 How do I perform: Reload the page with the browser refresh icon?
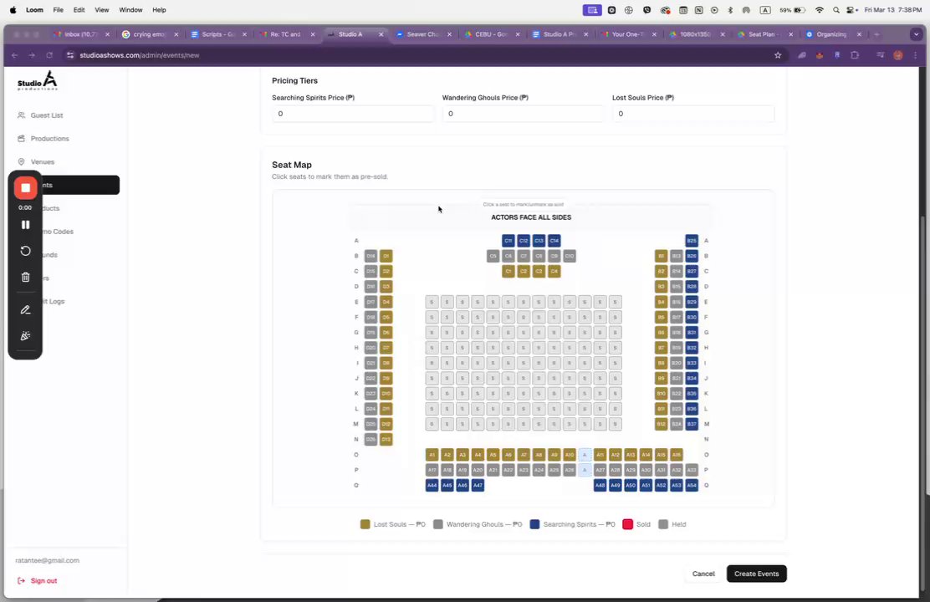tap(49, 55)
